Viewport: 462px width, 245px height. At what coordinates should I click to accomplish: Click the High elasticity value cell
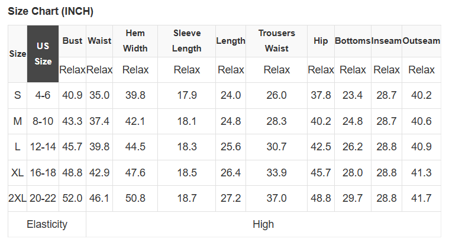[x=263, y=224]
